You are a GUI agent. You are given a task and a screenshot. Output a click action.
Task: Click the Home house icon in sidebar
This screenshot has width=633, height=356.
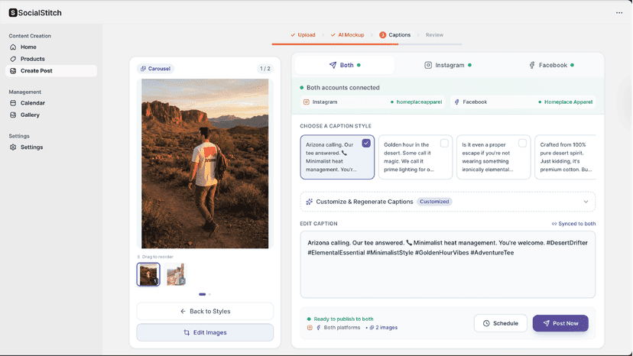(x=13, y=47)
